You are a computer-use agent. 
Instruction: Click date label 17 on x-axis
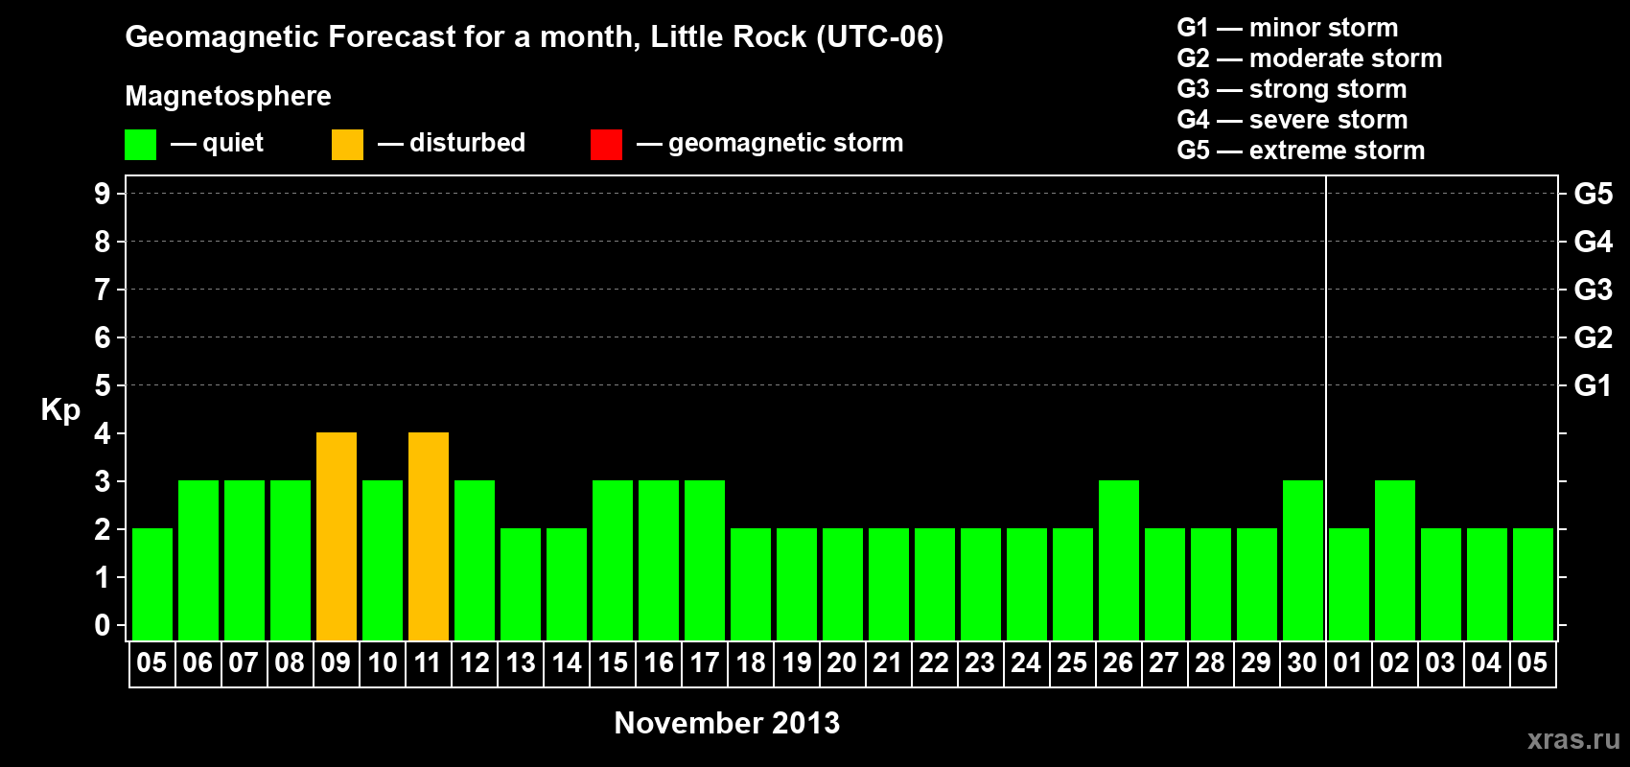(x=705, y=662)
